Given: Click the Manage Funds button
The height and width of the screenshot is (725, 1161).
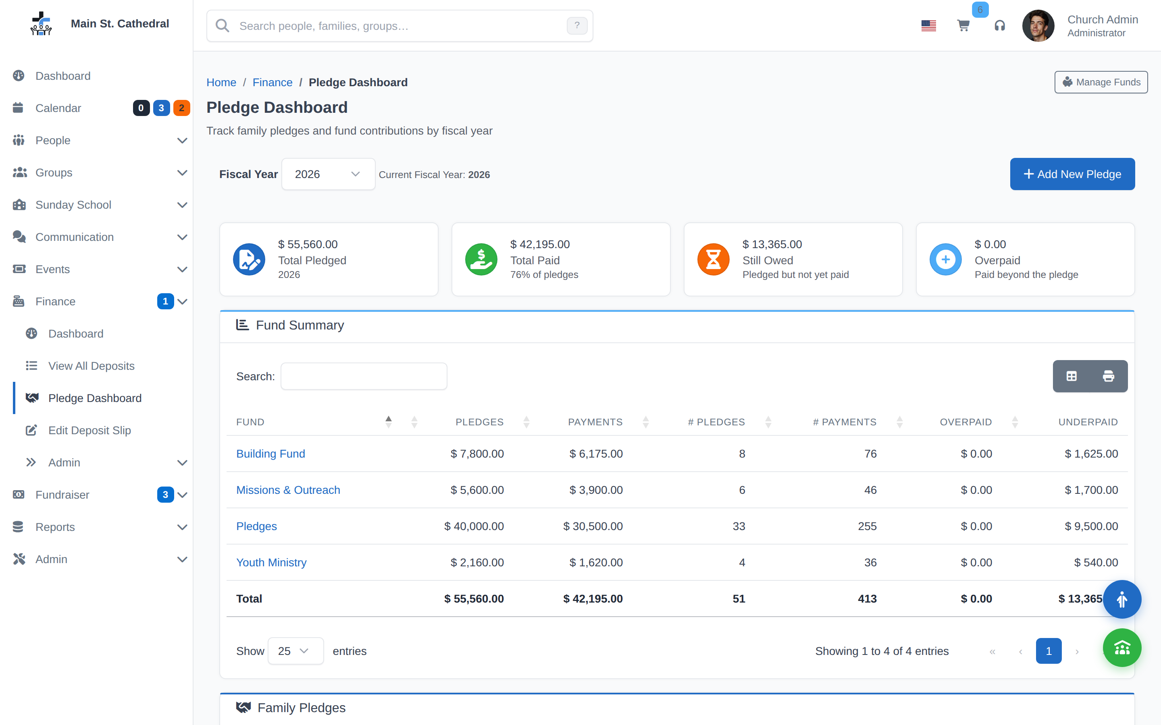Looking at the screenshot, I should coord(1101,82).
